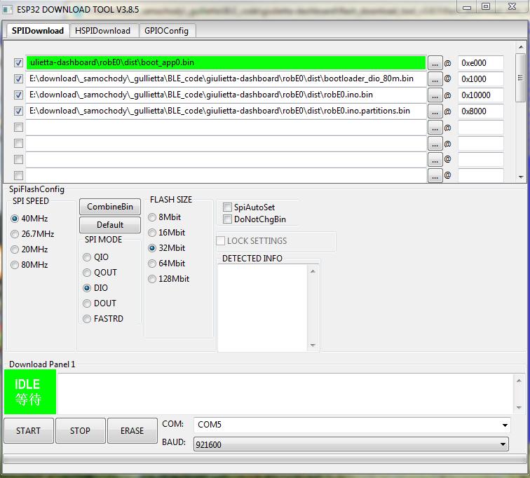The height and width of the screenshot is (478, 530).
Task: Click the download log text area
Action: pyautogui.click(x=286, y=394)
